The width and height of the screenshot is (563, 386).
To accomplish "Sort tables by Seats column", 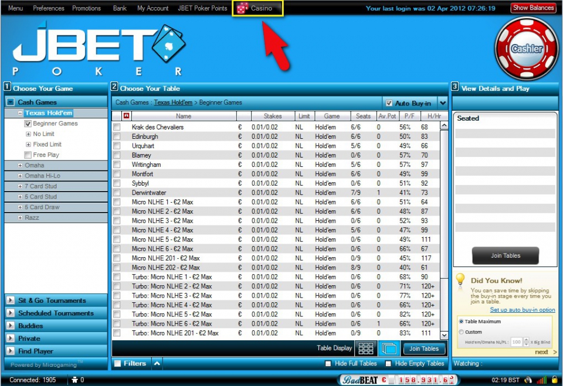I will coord(363,116).
